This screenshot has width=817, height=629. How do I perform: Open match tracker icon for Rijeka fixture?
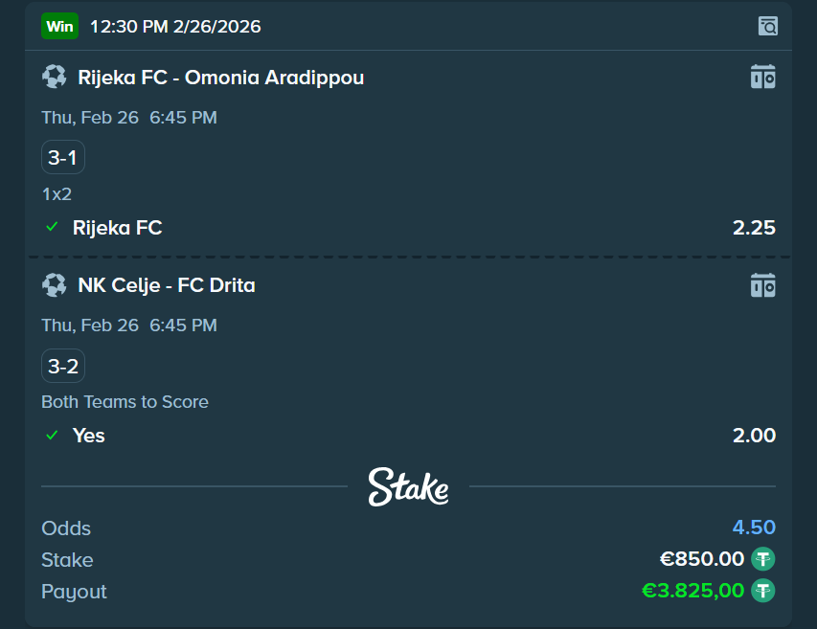[762, 77]
